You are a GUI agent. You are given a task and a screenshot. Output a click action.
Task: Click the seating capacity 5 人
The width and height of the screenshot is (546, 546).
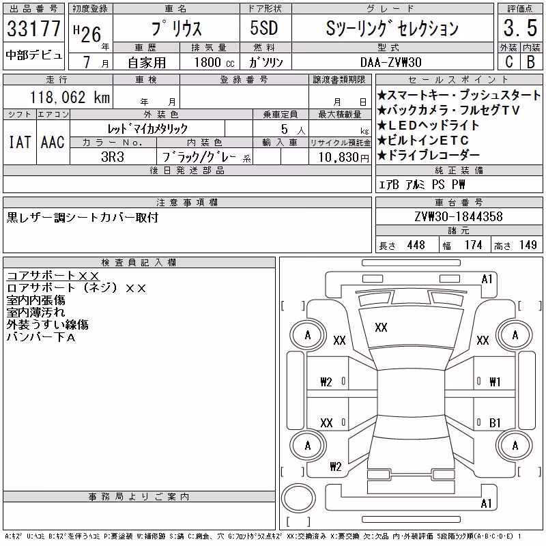293,130
